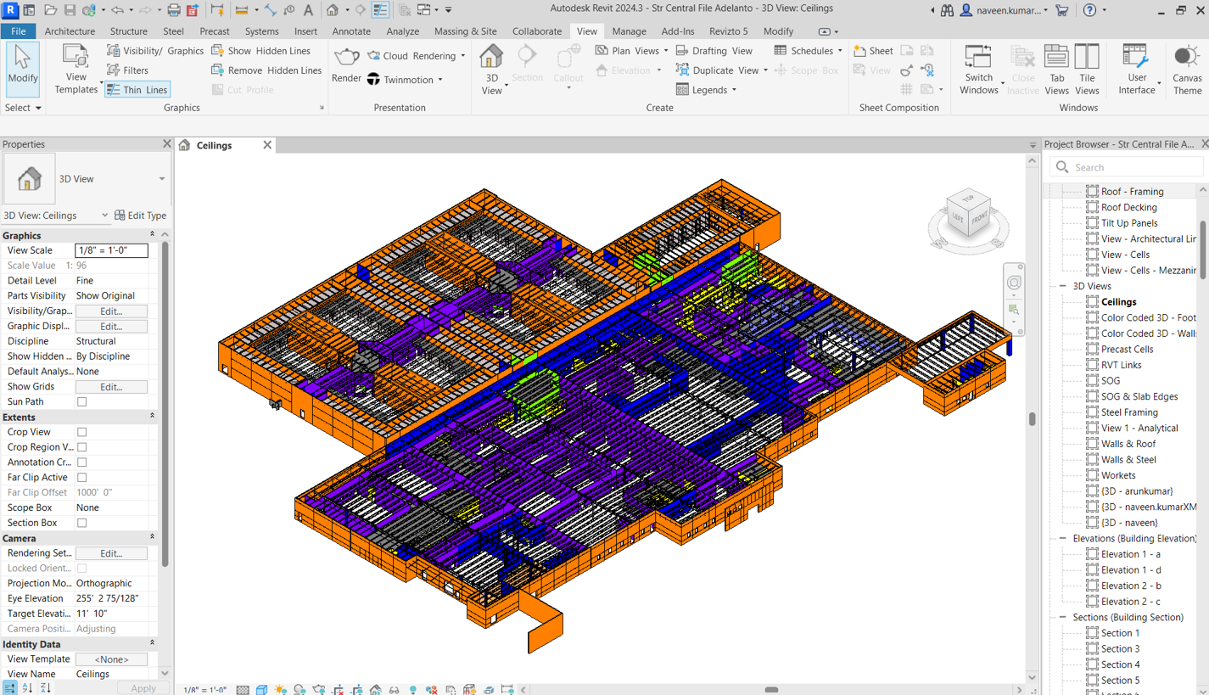This screenshot has width=1209, height=695.
Task: Enable the Far Clip Active checkbox
Action: pyautogui.click(x=82, y=478)
